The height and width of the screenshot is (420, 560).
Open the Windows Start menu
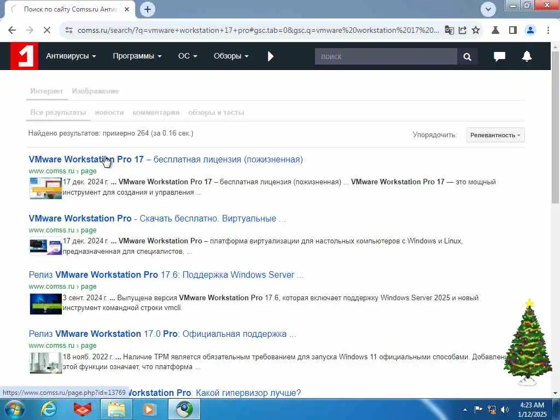(x=14, y=409)
